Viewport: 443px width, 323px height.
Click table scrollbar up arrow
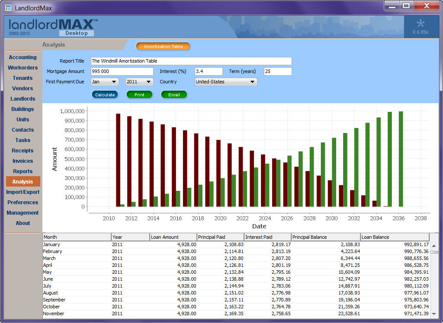(x=434, y=246)
